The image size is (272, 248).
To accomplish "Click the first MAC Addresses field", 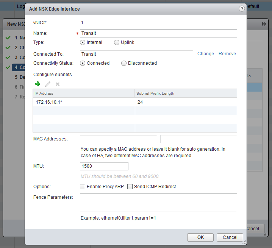I will click(118, 139).
